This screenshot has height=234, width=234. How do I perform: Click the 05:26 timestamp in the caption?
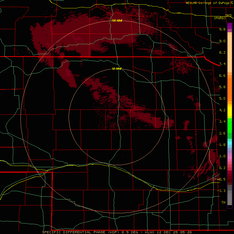pos(186,232)
